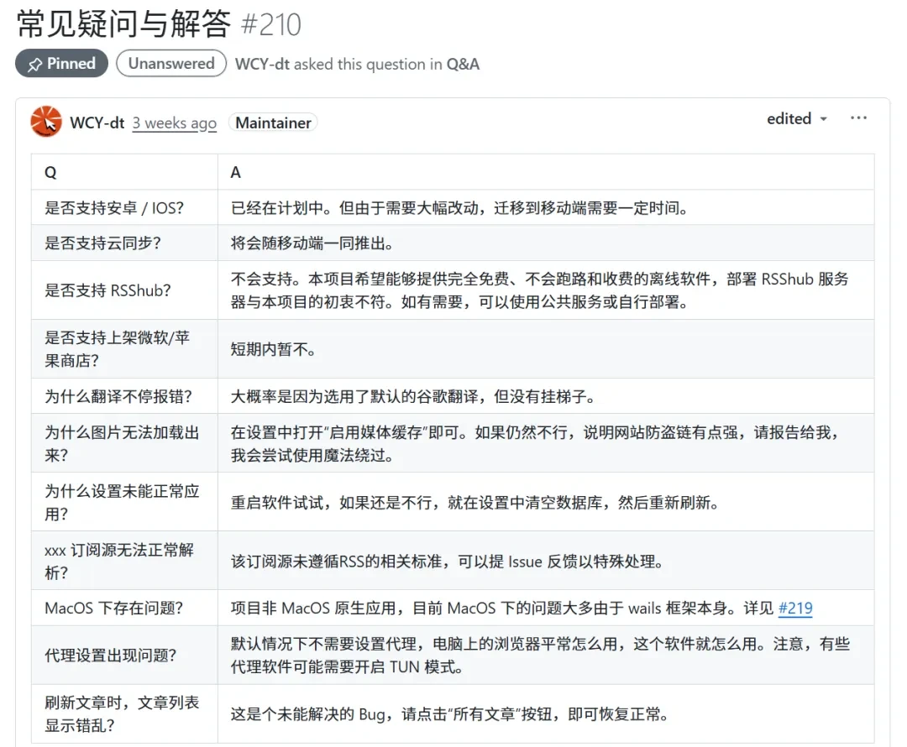
Task: Click the answer '这是个未能解决的 Bug…'
Action: point(450,714)
